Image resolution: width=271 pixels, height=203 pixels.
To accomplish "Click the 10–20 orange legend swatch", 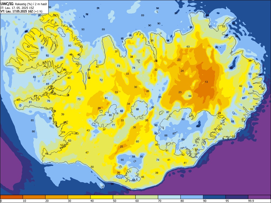I will click(x=34, y=197).
